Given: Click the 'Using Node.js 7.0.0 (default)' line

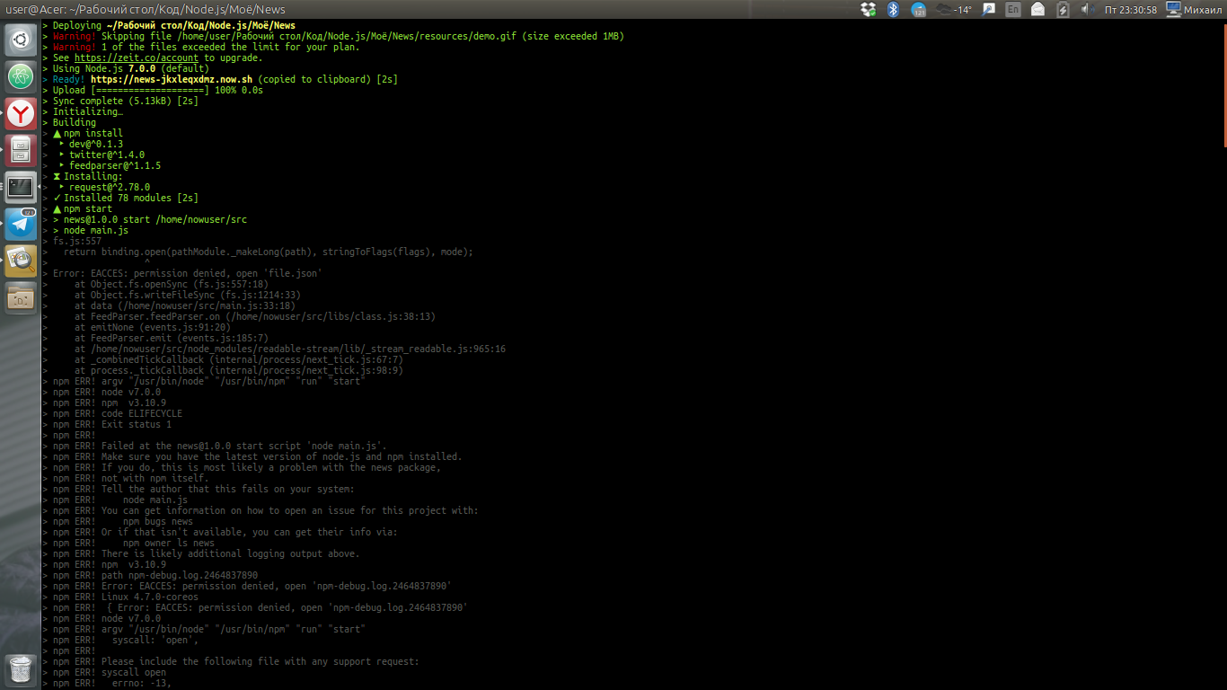Looking at the screenshot, I should click(x=131, y=68).
